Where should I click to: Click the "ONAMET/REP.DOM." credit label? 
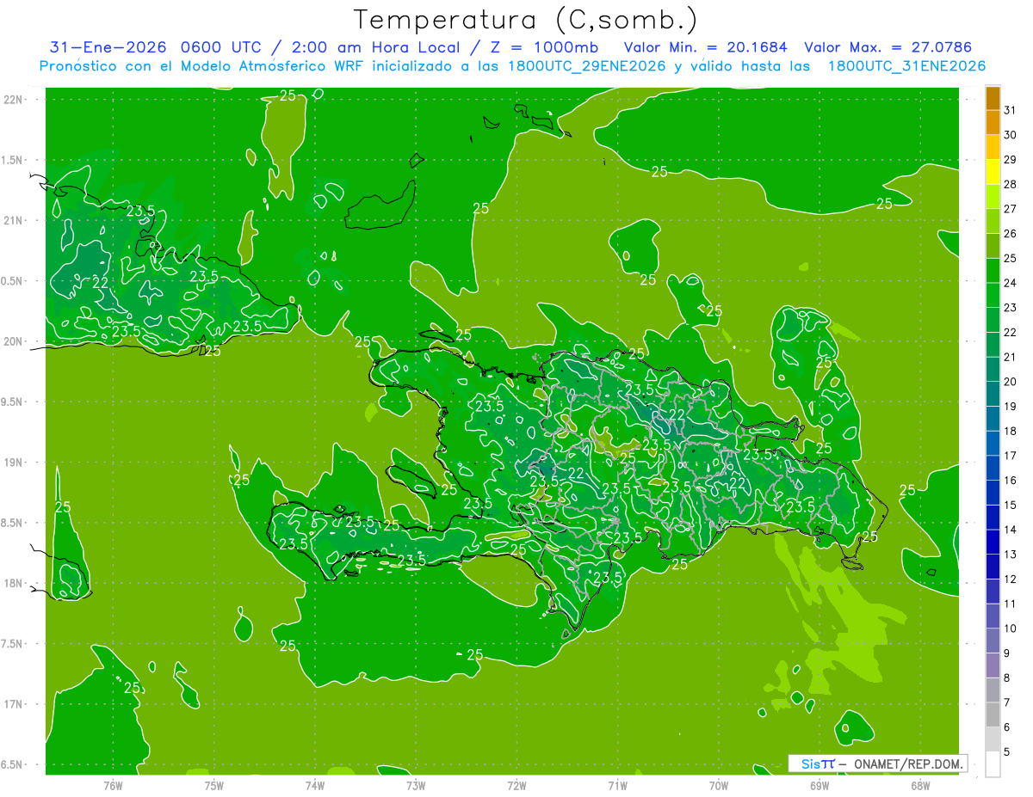pos(909,763)
